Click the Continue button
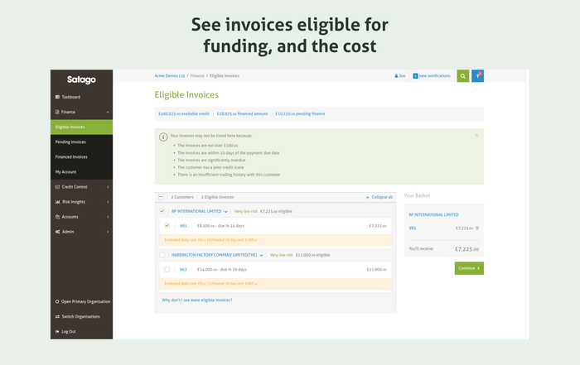This screenshot has width=580, height=365. [x=469, y=268]
